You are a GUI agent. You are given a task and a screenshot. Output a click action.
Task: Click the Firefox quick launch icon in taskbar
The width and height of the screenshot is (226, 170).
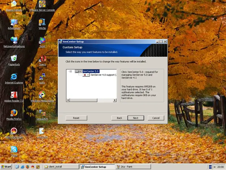pyautogui.click(x=27, y=167)
